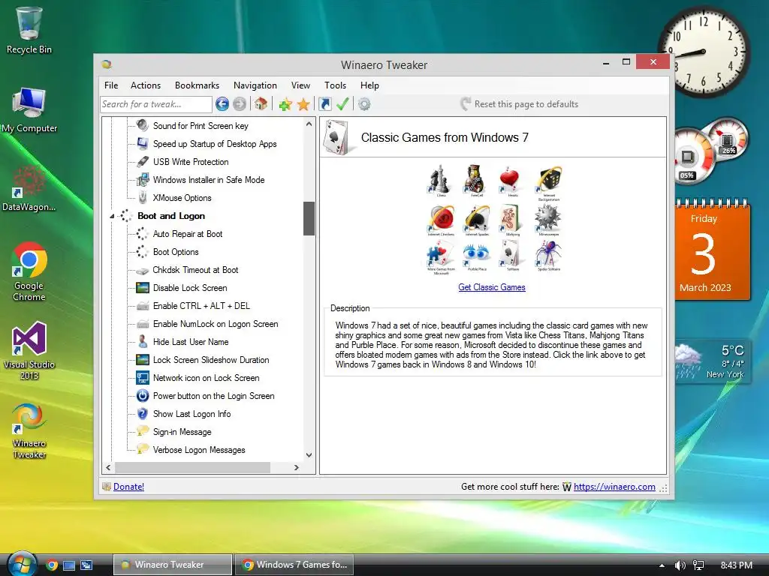The width and height of the screenshot is (769, 576).
Task: Select Sign-in Message tweak
Action: coord(182,432)
